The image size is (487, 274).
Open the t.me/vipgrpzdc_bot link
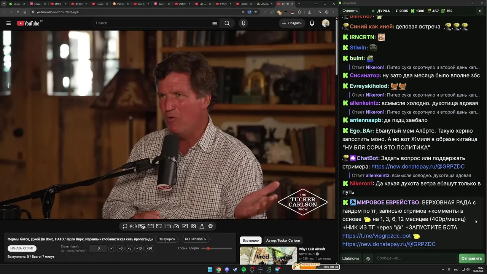(x=377, y=236)
